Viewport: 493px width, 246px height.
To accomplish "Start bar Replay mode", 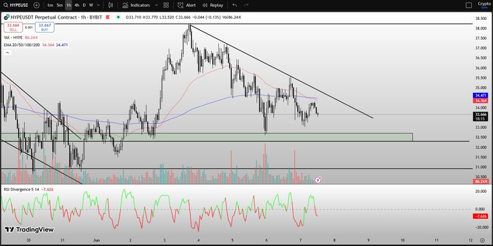I will [x=213, y=5].
